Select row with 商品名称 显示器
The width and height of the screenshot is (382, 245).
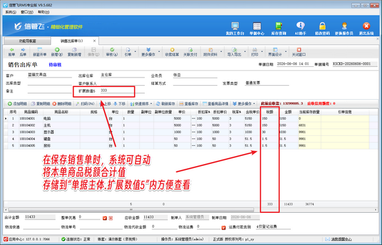[x=190, y=132]
